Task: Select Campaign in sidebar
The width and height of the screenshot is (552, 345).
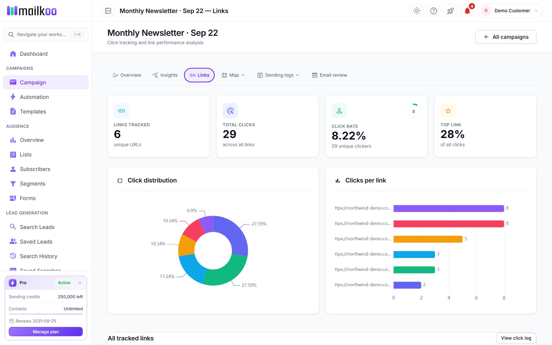Action: (x=46, y=82)
